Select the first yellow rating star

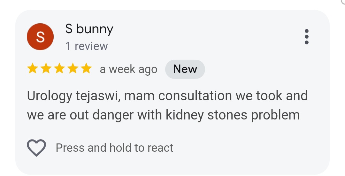(x=33, y=68)
